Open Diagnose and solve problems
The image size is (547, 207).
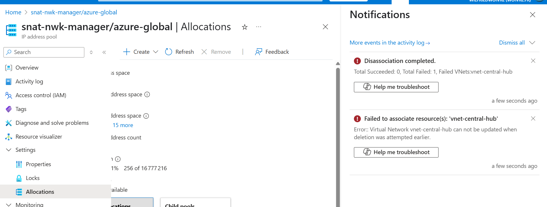pyautogui.click(x=52, y=123)
